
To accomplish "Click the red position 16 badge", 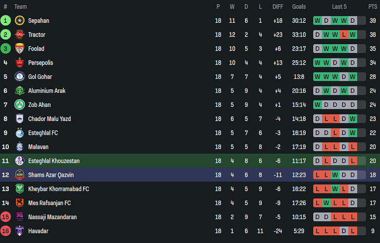I will (x=5, y=231).
